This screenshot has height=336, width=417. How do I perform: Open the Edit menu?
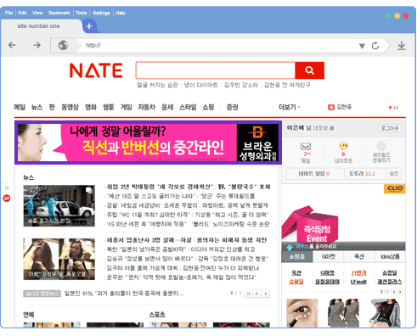point(22,13)
